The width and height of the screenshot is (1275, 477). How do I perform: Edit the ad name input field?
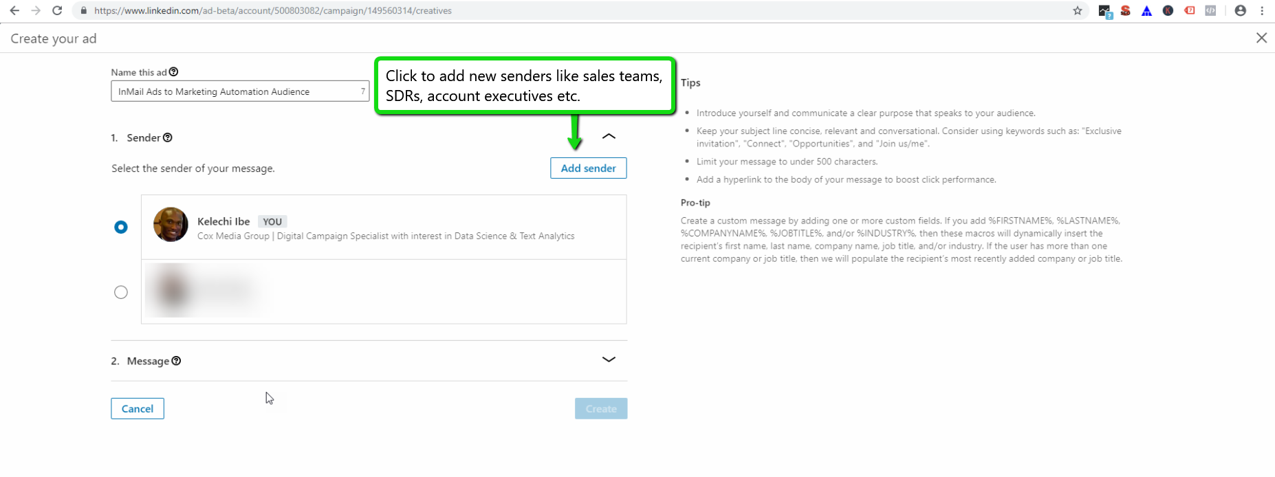[x=239, y=91]
